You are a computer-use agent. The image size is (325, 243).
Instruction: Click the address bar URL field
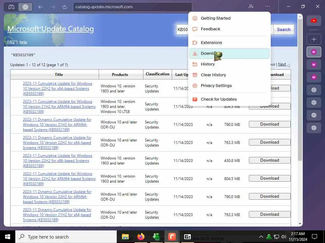coord(133,7)
